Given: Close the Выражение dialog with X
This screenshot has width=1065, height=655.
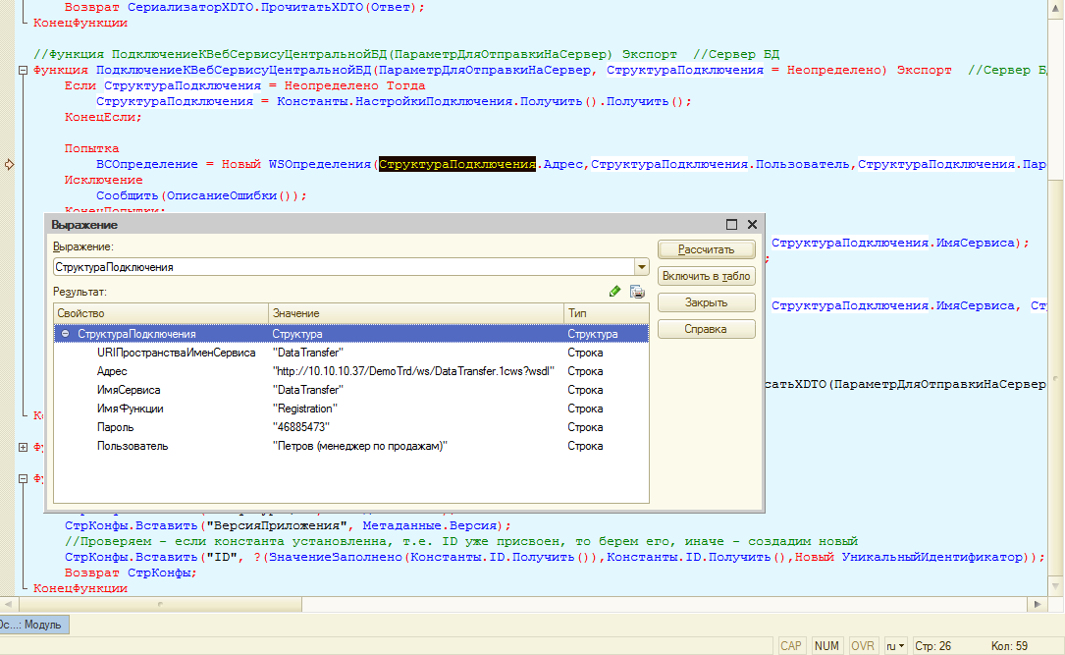Looking at the screenshot, I should point(752,225).
